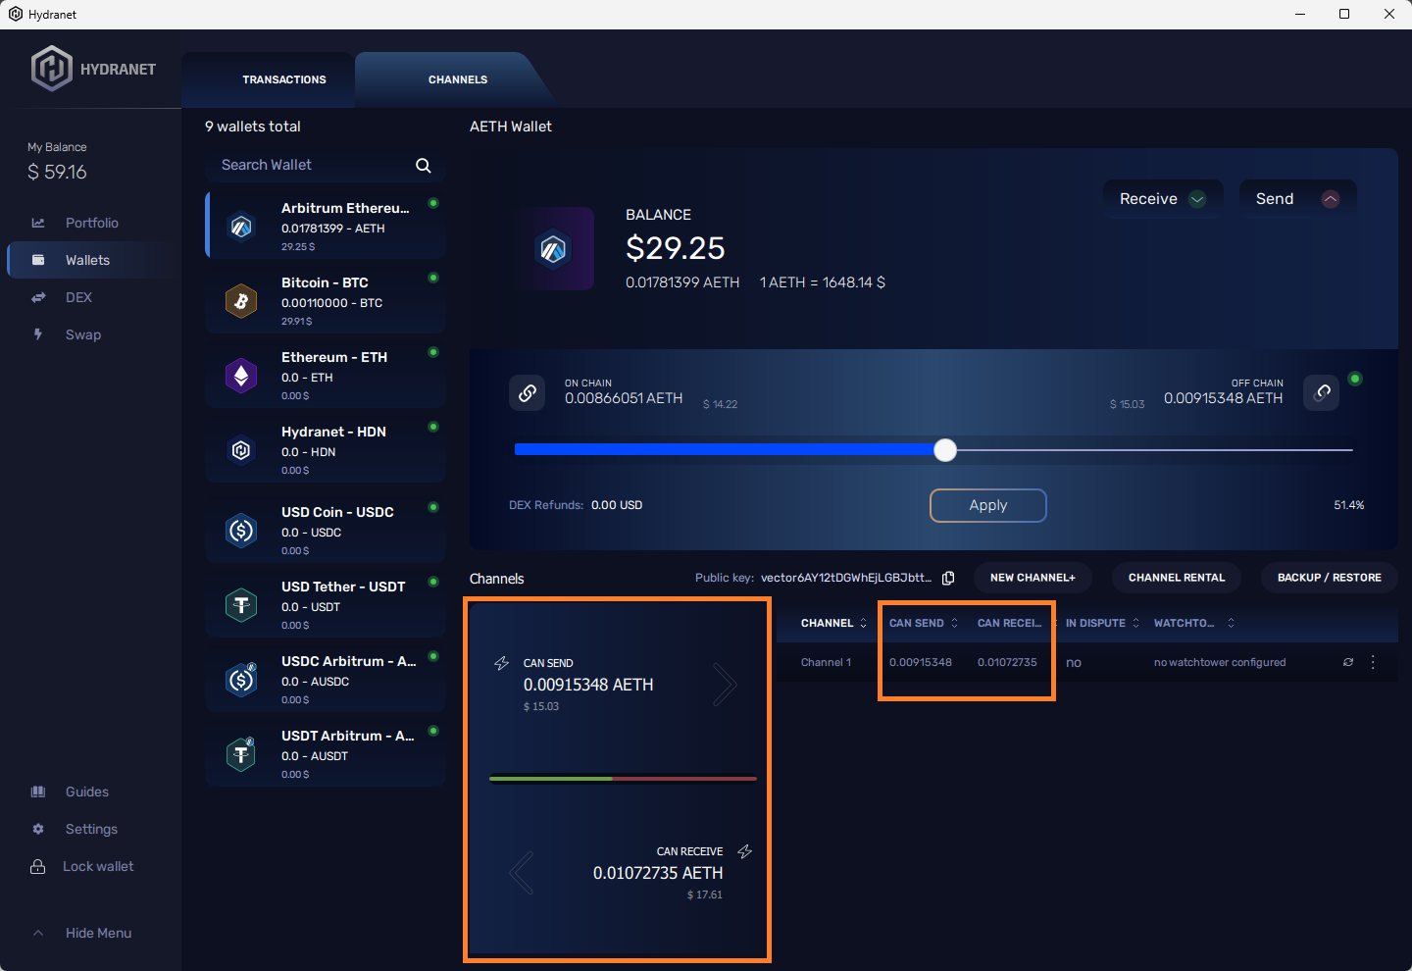Select the USDC Arbitrum AUSDC wallet icon
This screenshot has height=971, width=1412.
241,680
